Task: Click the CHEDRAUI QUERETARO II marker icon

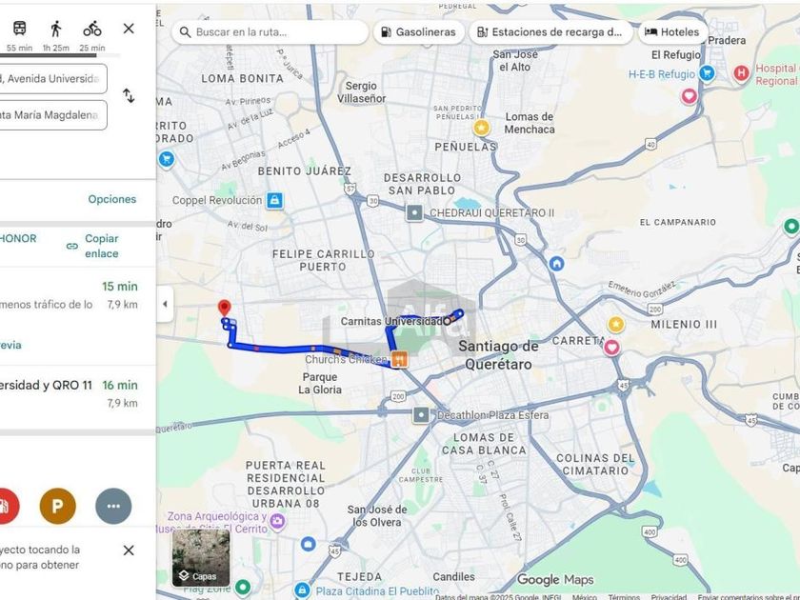Action: (x=414, y=212)
